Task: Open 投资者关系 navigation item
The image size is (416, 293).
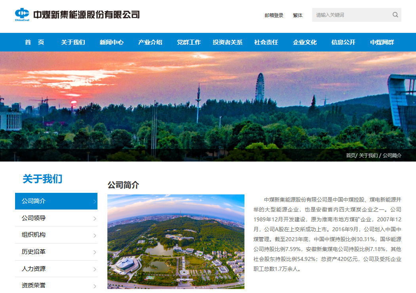Action: [x=227, y=42]
